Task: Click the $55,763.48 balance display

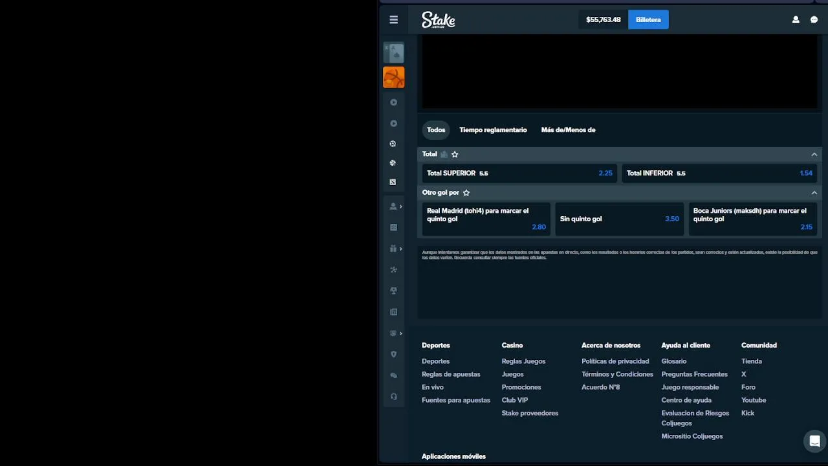Action: (603, 19)
